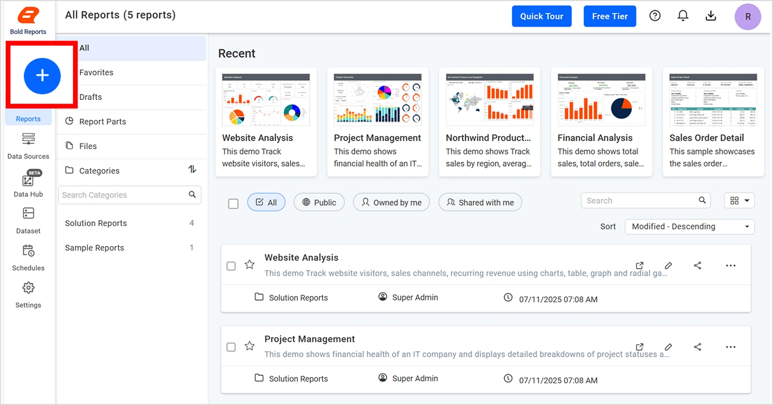Click search icon in Search Categories
Viewport: 773px width, 405px height.
192,195
